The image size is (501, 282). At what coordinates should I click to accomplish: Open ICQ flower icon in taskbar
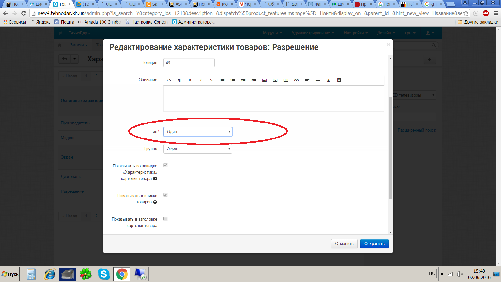point(85,274)
